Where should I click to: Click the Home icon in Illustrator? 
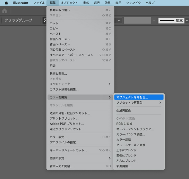(5, 11)
